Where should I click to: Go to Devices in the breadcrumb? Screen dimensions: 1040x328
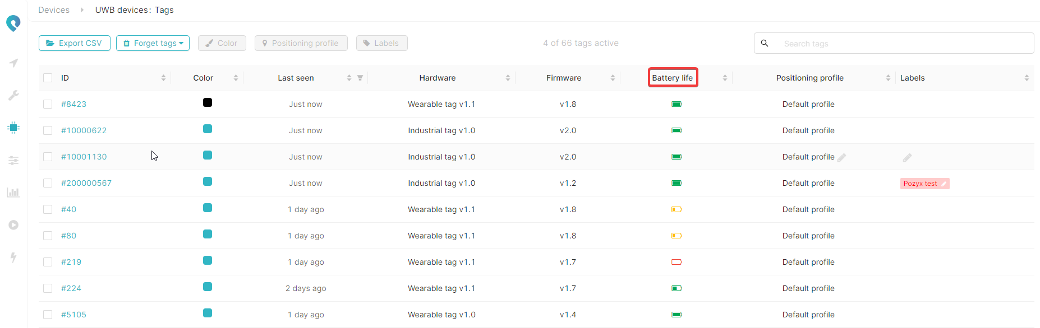click(54, 10)
